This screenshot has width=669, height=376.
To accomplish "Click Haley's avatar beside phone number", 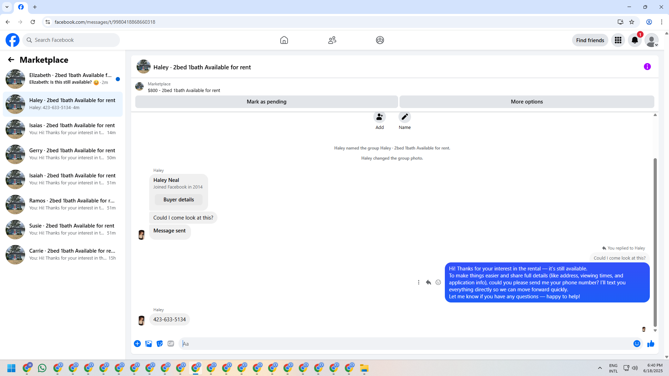I will point(142,320).
